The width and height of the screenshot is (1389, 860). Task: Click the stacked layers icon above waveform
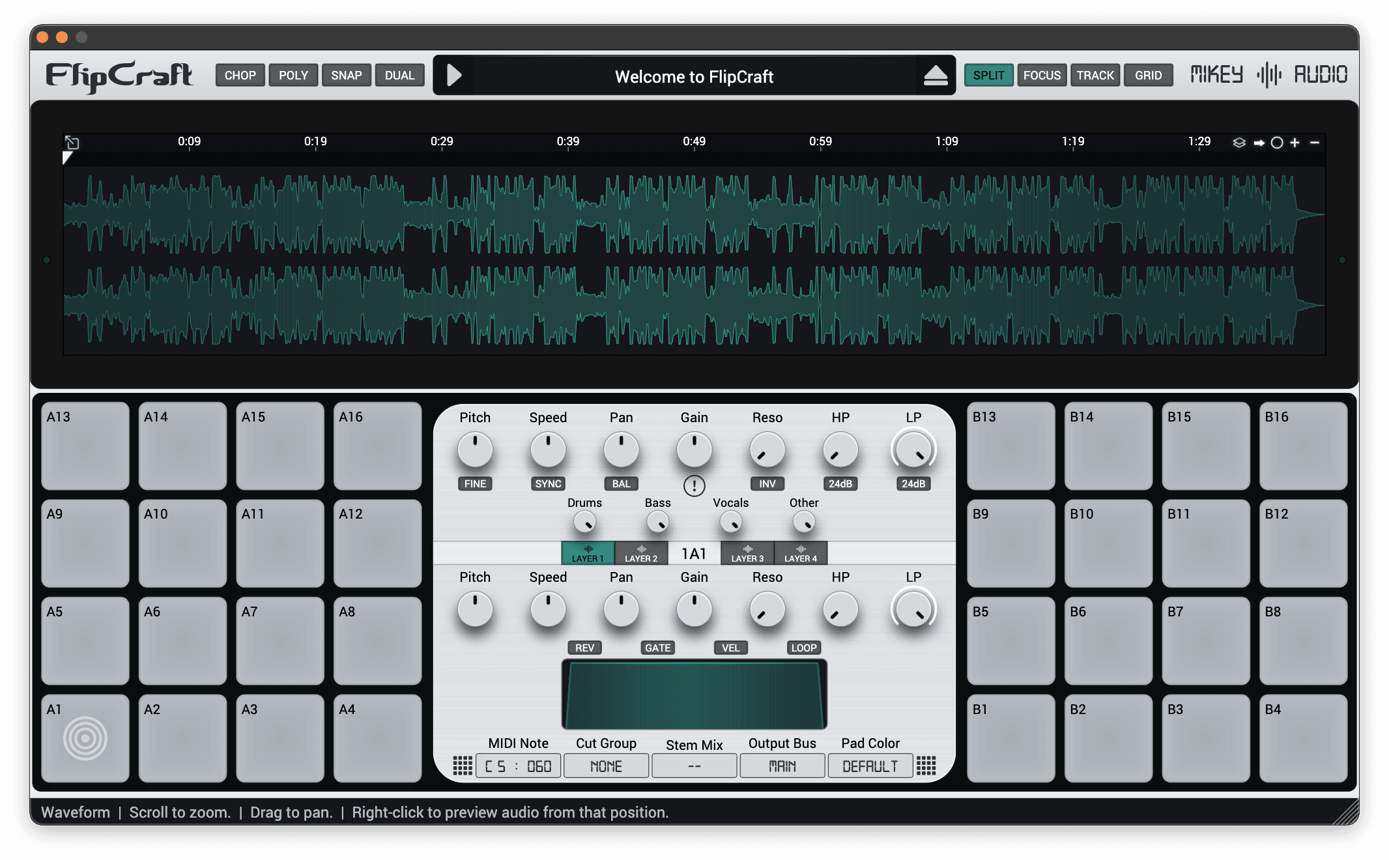(1239, 143)
